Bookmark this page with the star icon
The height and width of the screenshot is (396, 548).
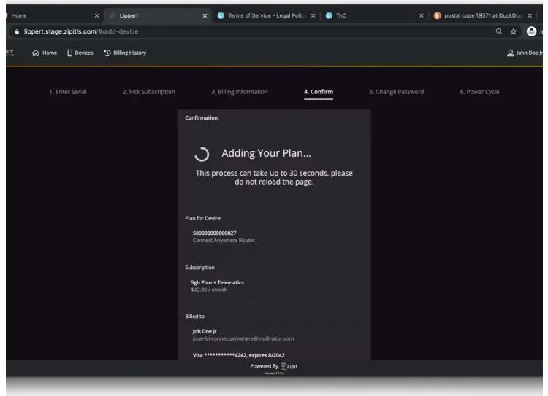pos(514,31)
